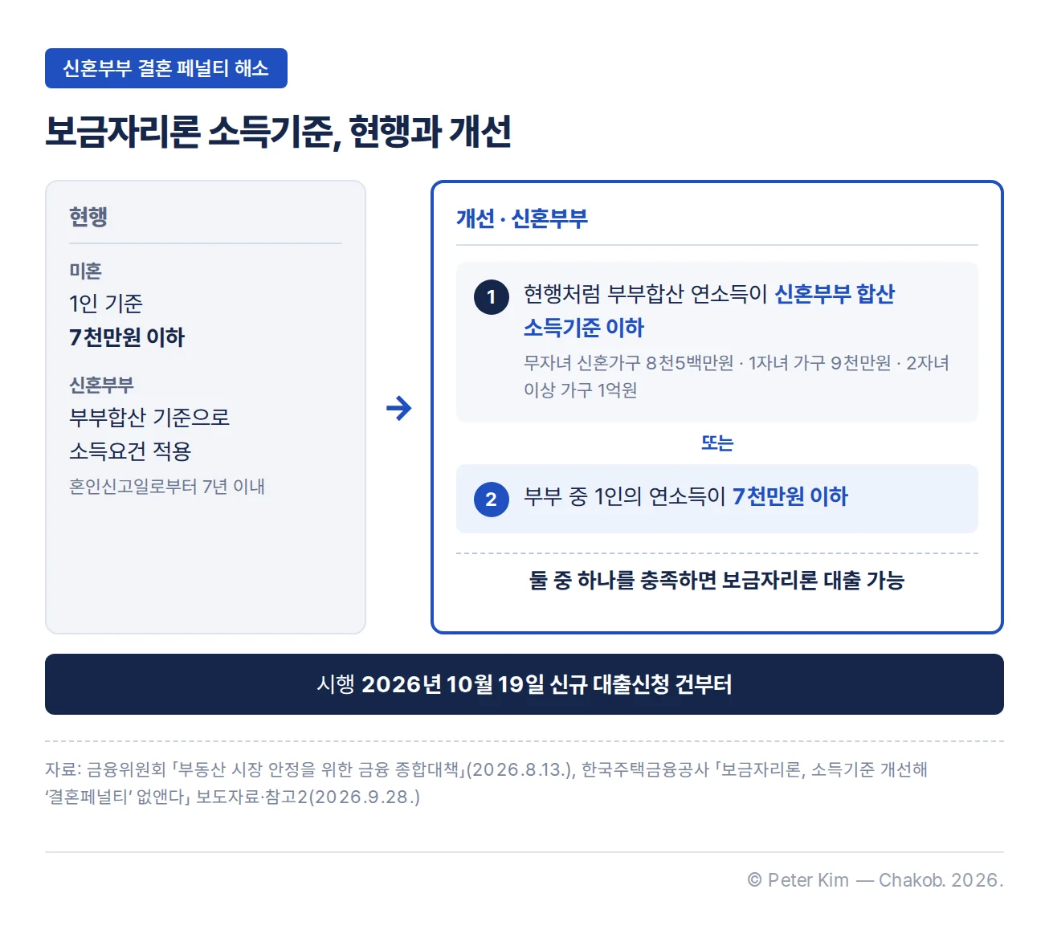Click the '신혼부부' label in the 현행 panel
The width and height of the screenshot is (1049, 930).
(101, 385)
